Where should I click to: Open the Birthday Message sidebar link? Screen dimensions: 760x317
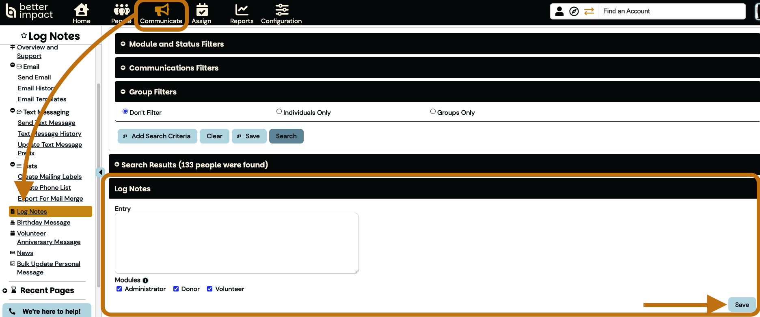click(x=43, y=223)
